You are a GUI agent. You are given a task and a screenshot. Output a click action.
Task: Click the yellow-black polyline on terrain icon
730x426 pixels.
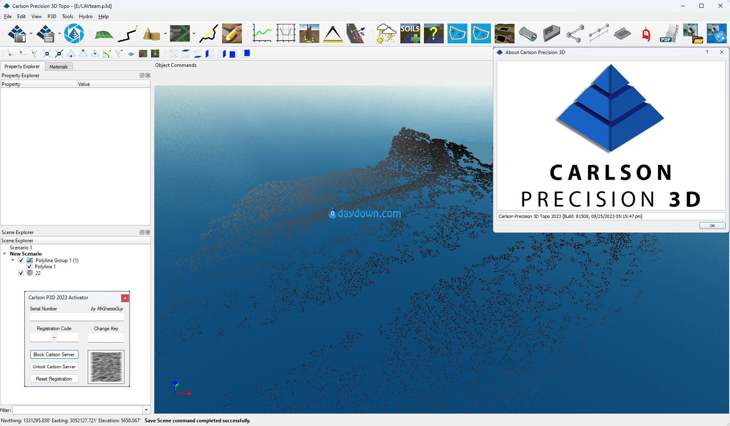tap(208, 33)
